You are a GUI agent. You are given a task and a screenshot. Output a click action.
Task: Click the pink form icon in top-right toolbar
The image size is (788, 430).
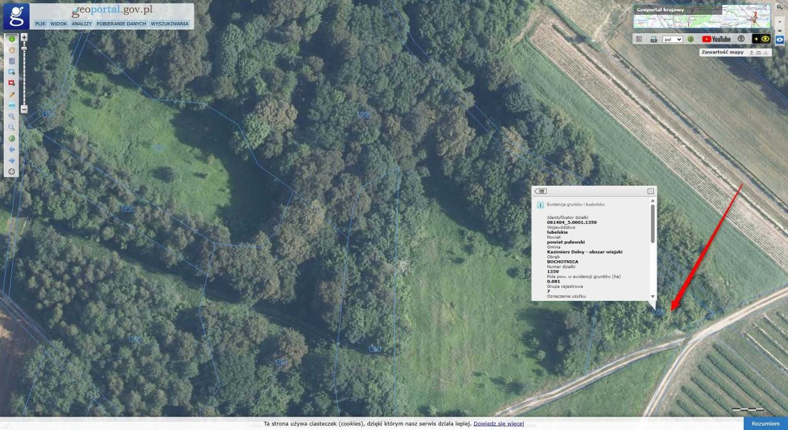(639, 39)
